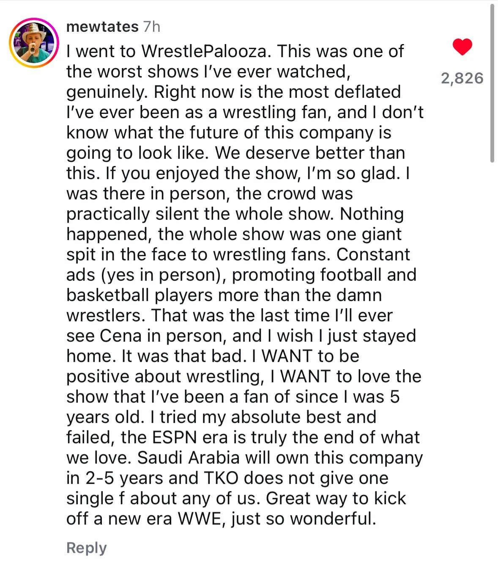Click the 7h timestamp
The image size is (498, 574).
(152, 27)
